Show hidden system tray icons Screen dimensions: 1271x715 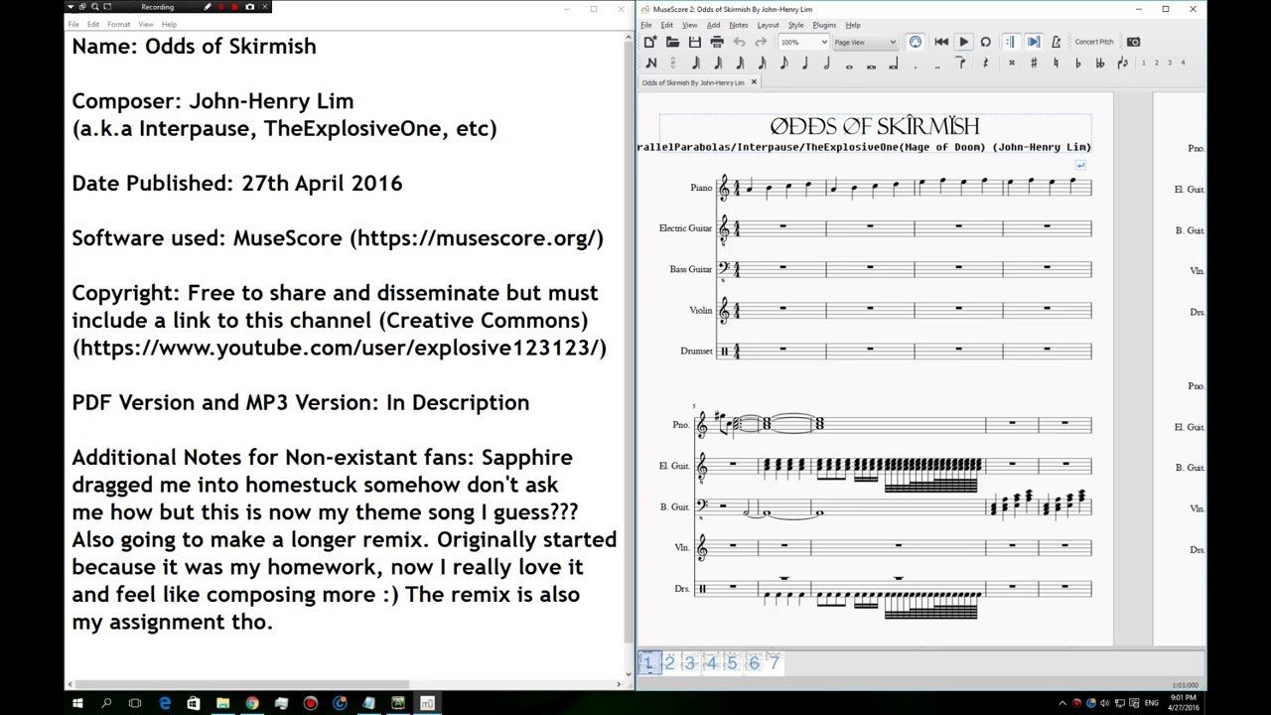pyautogui.click(x=1062, y=703)
